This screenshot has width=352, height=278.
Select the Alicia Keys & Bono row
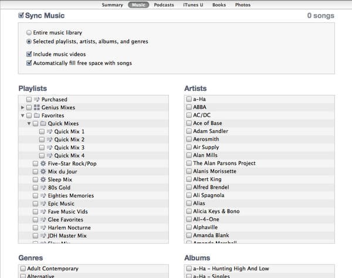pos(259,211)
